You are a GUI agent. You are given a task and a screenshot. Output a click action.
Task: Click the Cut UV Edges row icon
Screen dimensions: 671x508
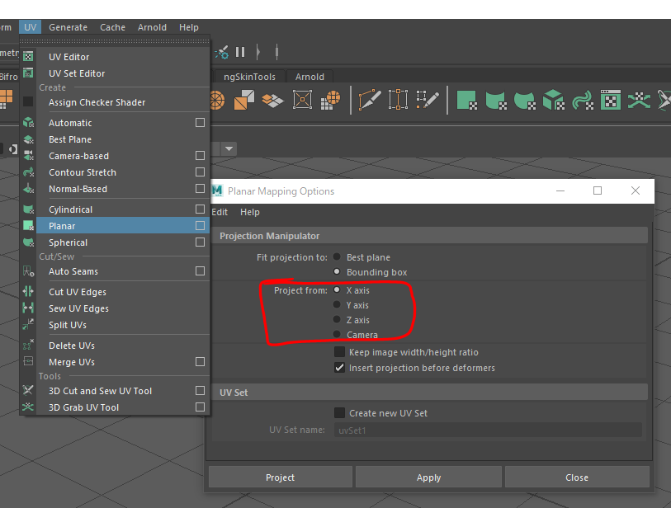[x=28, y=292]
